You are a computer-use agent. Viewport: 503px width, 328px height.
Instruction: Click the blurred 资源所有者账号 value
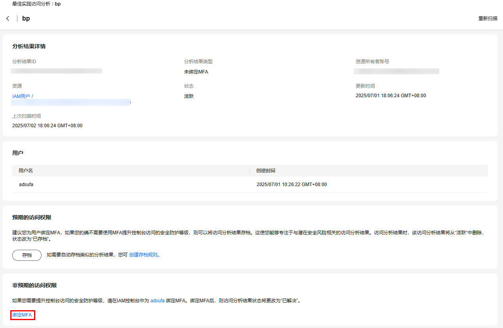click(x=396, y=72)
